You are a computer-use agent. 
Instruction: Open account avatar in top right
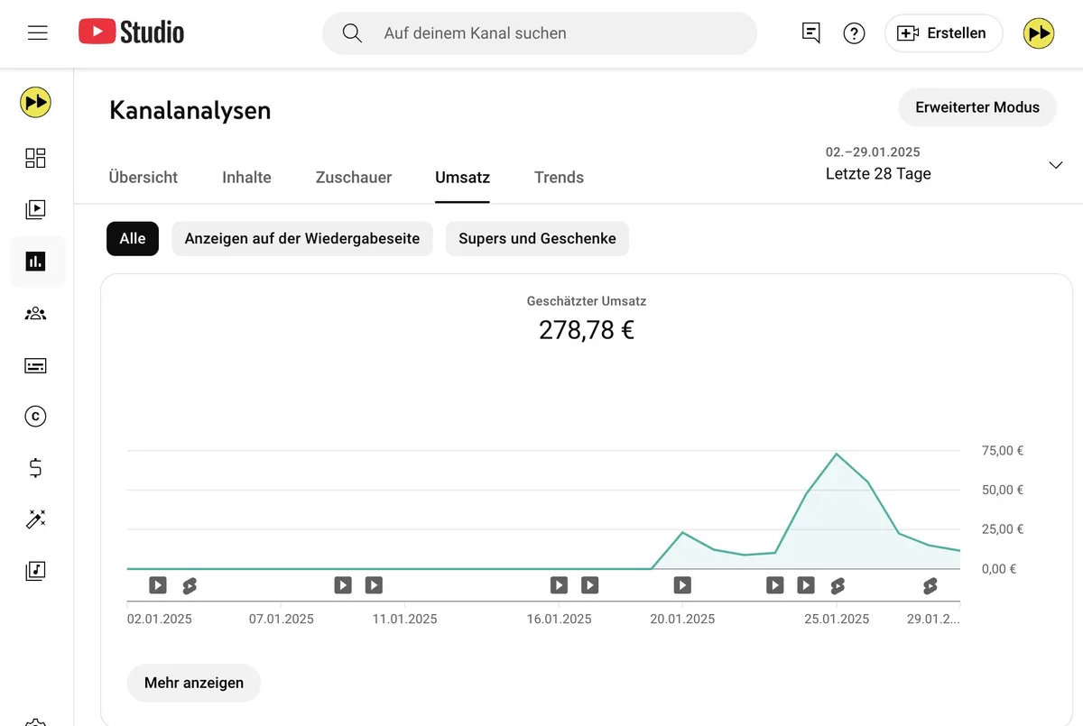[x=1039, y=33]
